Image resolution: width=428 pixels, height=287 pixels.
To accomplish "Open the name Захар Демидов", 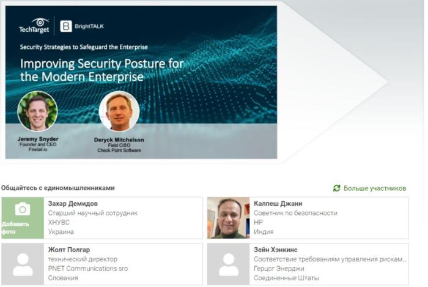I will 73,204.
